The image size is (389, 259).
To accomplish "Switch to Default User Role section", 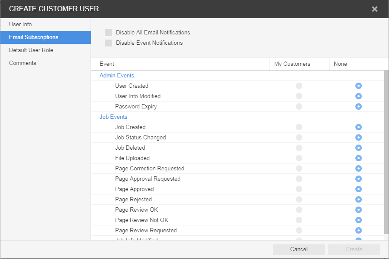I will tap(31, 50).
